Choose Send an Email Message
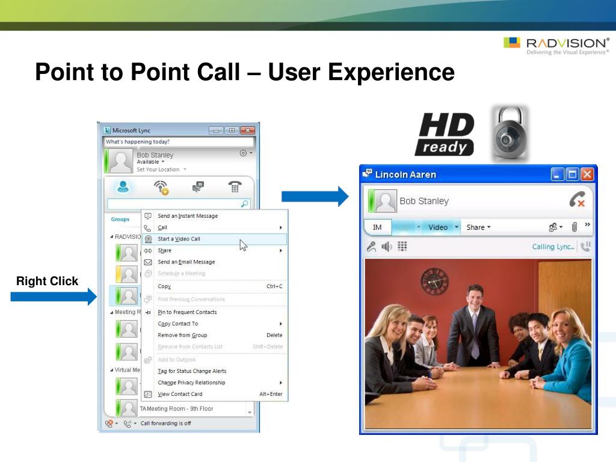The width and height of the screenshot is (616, 462). pyautogui.click(x=215, y=262)
